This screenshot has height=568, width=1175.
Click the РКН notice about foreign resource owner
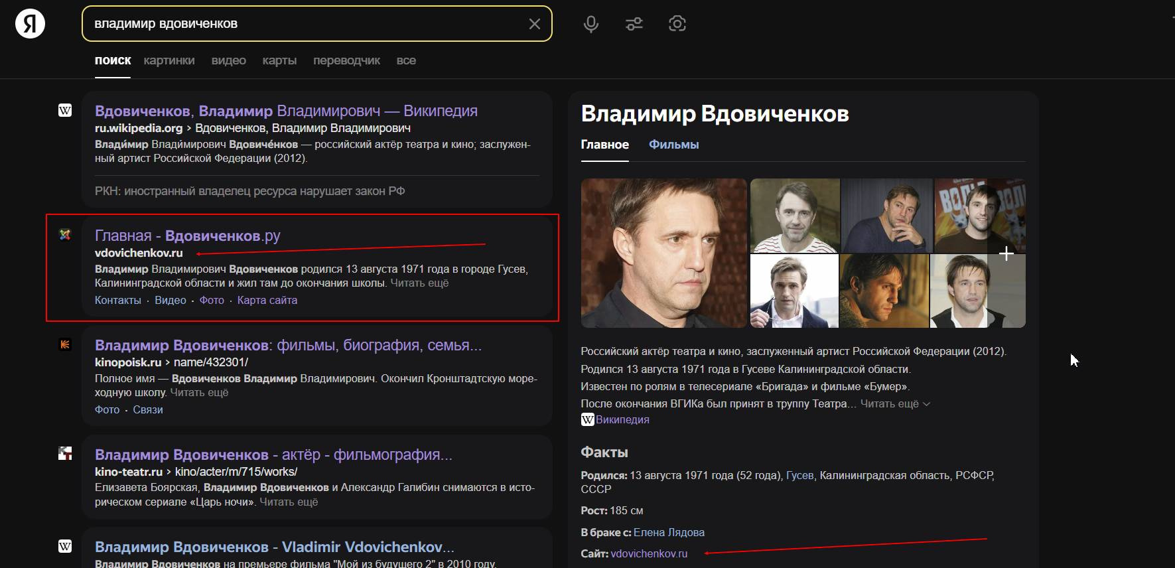[250, 191]
